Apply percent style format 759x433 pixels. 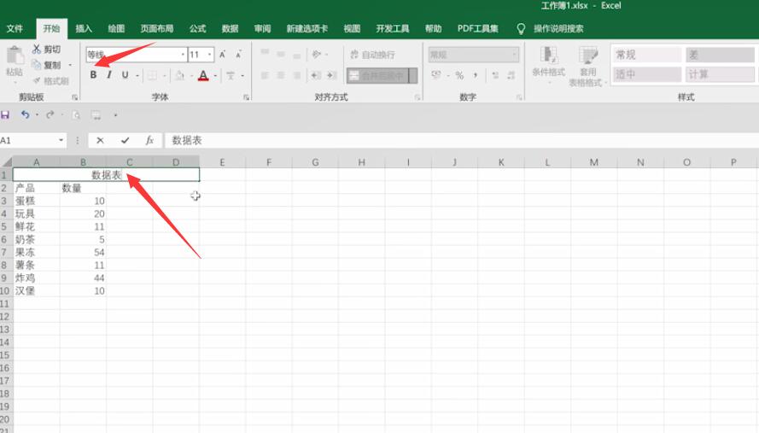pos(459,75)
